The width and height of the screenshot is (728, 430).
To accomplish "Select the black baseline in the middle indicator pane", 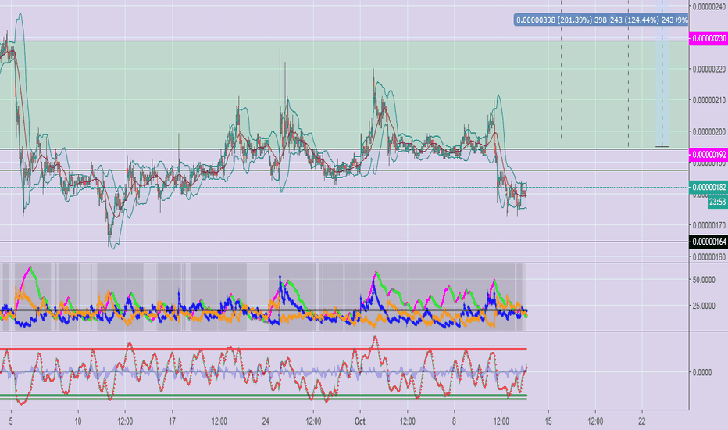I will 263,310.
